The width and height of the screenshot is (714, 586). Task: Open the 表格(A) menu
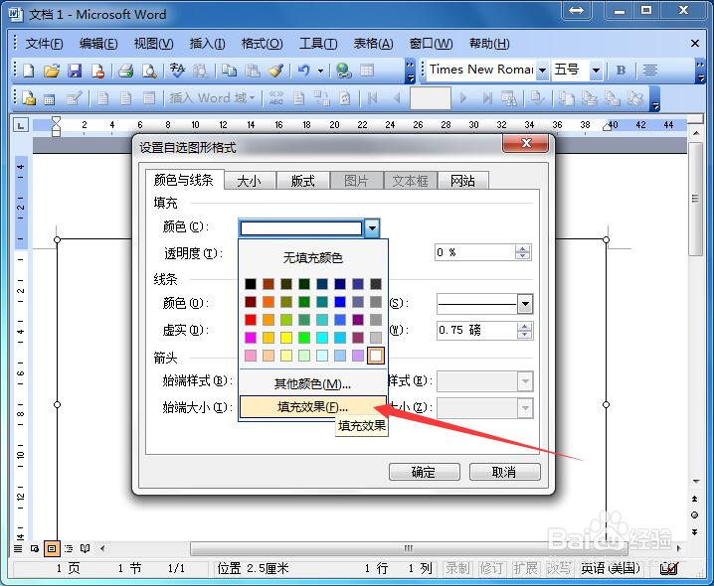tap(373, 44)
